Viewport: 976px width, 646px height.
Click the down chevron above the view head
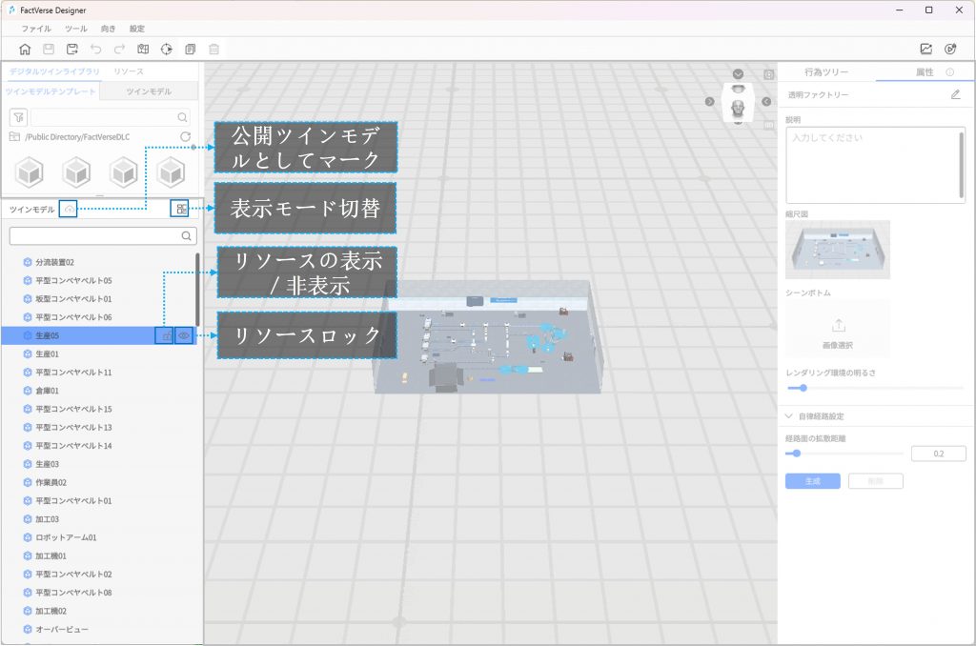click(x=738, y=74)
